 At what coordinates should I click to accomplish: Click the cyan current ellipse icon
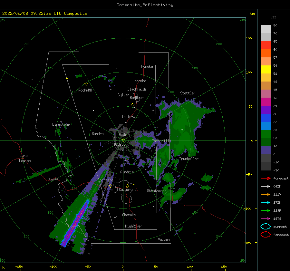266,227
